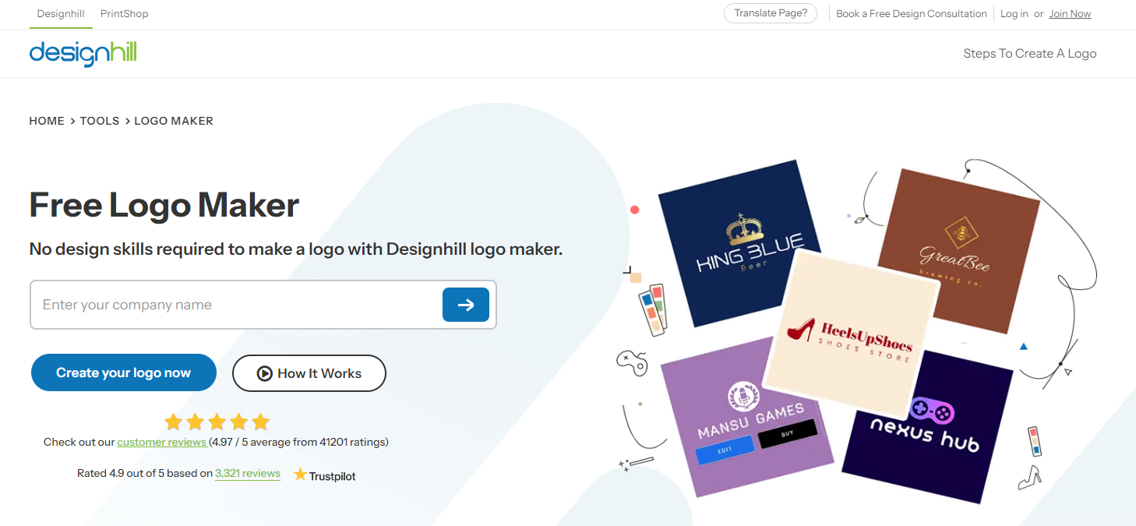Switch to the PrintShop tab
The height and width of the screenshot is (526, 1136).
click(x=125, y=14)
